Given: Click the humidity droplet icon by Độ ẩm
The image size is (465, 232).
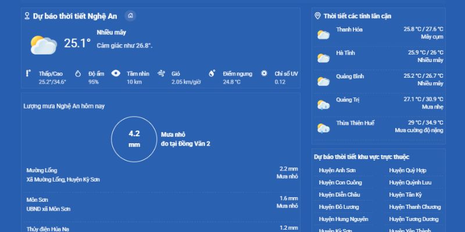Looking at the screenshot, I should tap(78, 74).
